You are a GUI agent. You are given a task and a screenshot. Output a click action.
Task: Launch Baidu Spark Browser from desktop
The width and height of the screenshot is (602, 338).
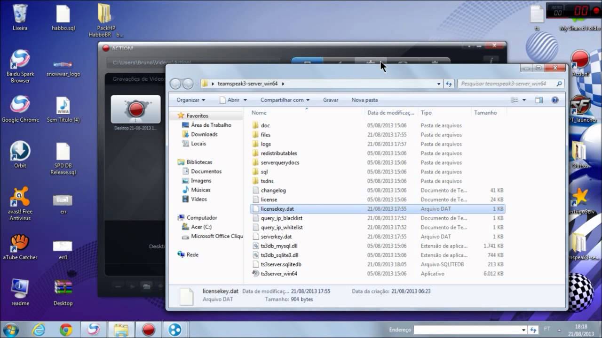(x=20, y=66)
